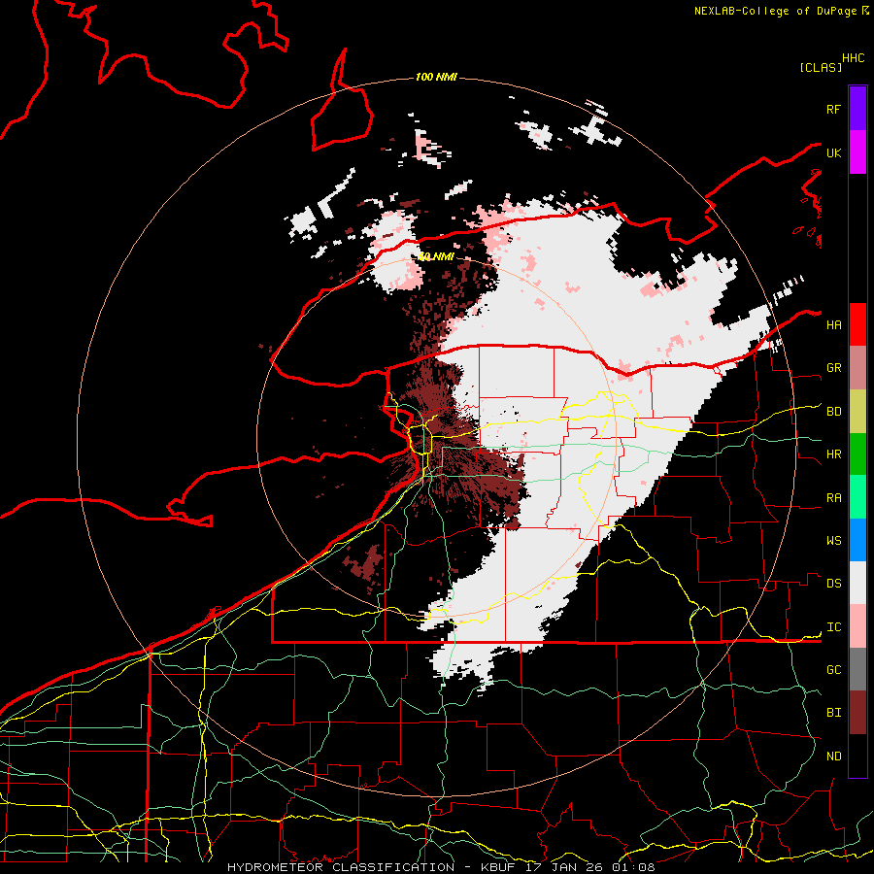Pick the RA light green legend swatch
This screenshot has height=874, width=874.
[x=857, y=497]
